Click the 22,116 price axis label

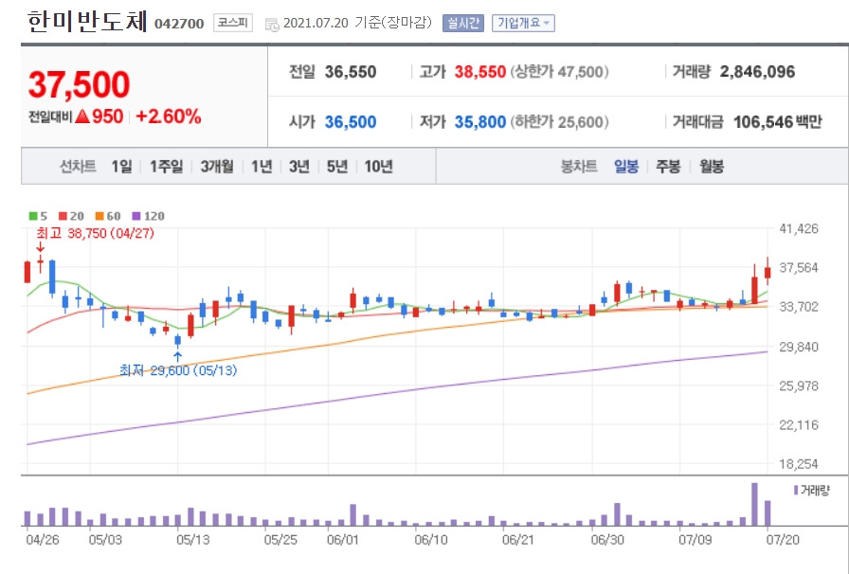click(799, 425)
